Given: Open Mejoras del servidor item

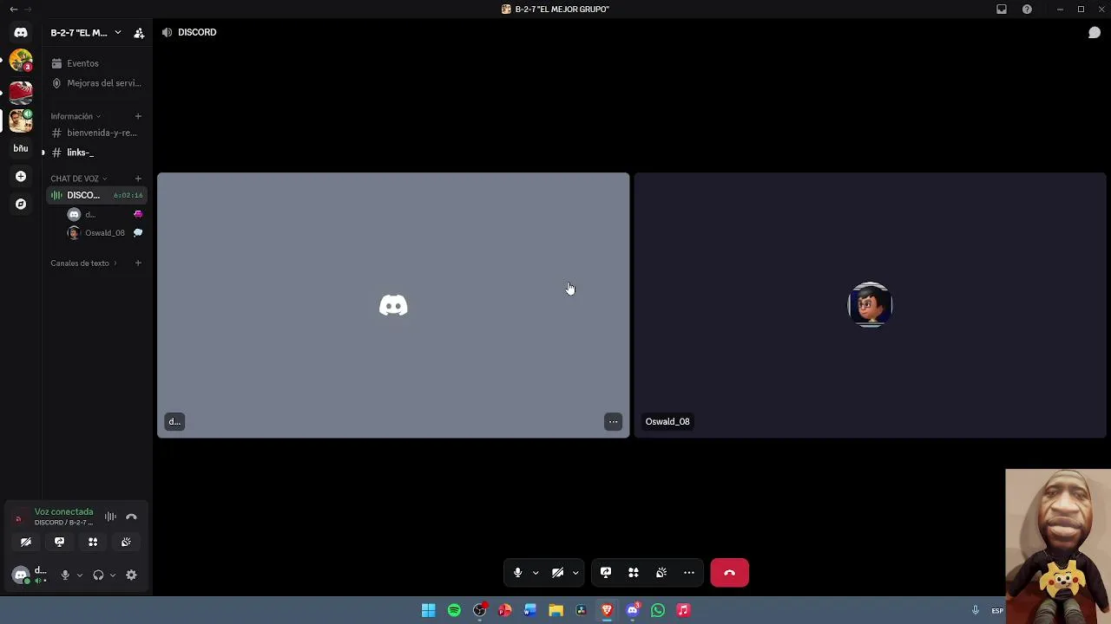Looking at the screenshot, I should tap(97, 83).
